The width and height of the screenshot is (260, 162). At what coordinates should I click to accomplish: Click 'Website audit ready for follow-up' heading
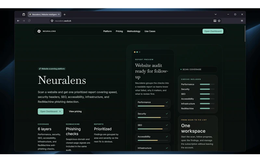tap(151, 71)
